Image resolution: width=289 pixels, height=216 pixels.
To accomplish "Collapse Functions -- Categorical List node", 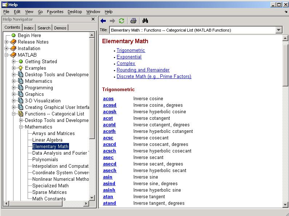I will (14, 114).
